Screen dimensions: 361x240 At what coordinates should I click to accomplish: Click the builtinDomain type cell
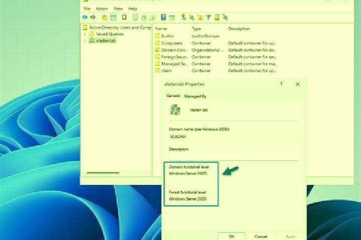tap(206, 36)
